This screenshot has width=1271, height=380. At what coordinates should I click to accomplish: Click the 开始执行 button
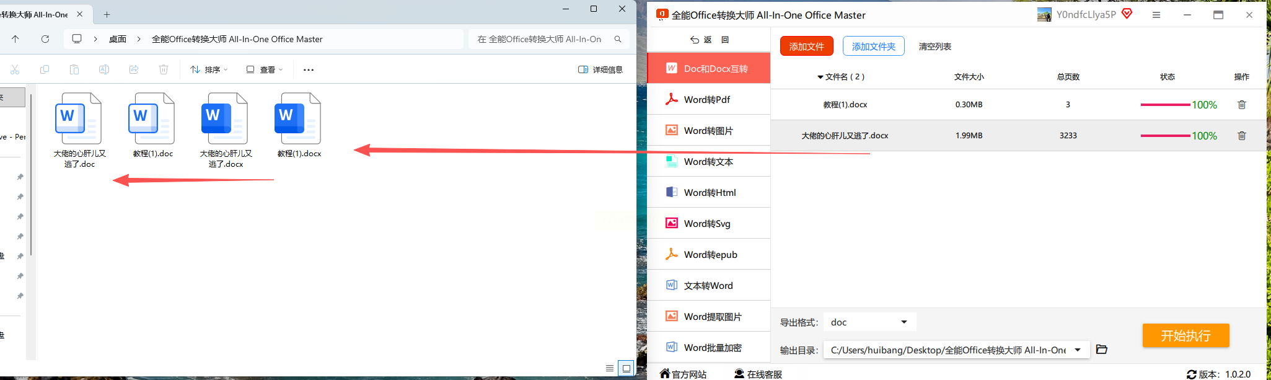pyautogui.click(x=1185, y=335)
